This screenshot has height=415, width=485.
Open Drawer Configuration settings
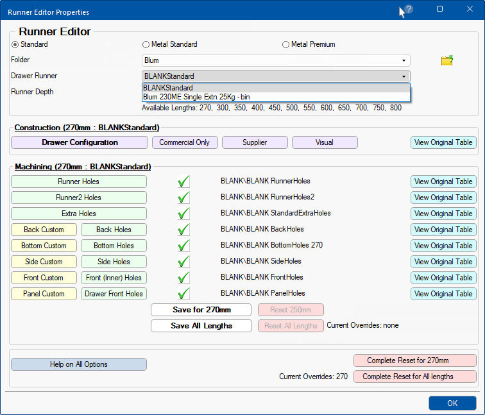pyautogui.click(x=80, y=142)
